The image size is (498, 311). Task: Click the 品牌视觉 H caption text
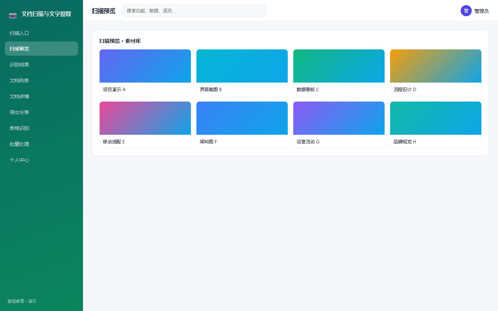(x=405, y=142)
